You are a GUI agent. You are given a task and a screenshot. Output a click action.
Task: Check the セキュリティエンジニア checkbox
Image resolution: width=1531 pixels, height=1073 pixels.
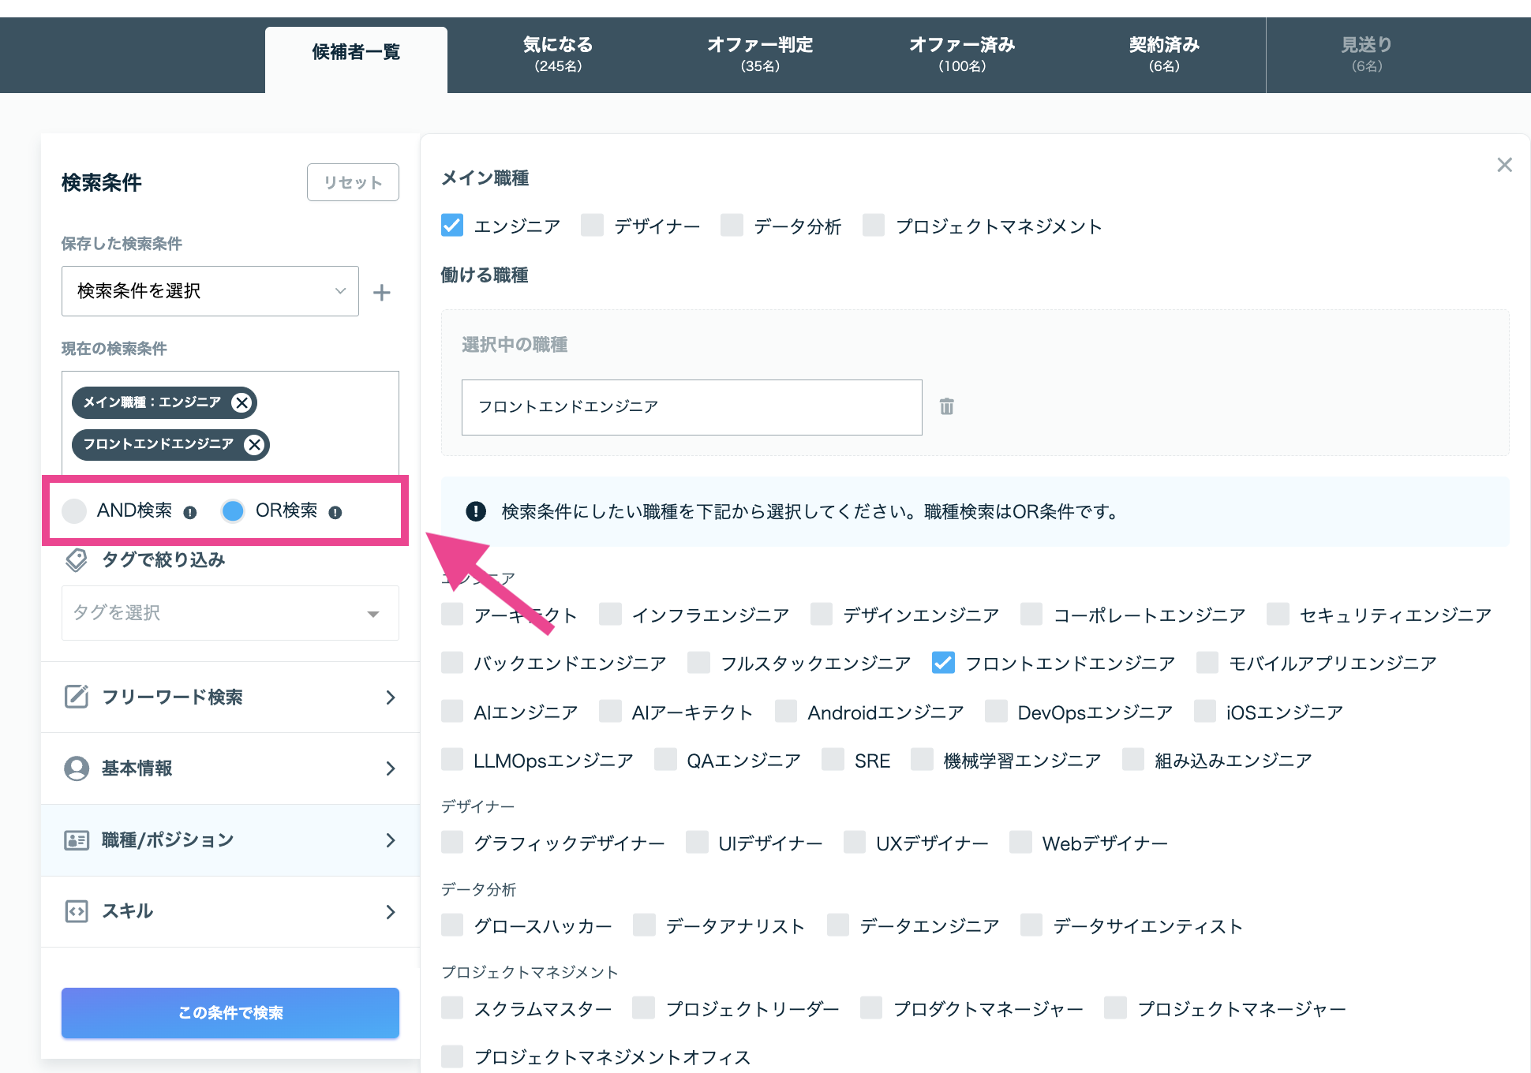coord(1278,615)
